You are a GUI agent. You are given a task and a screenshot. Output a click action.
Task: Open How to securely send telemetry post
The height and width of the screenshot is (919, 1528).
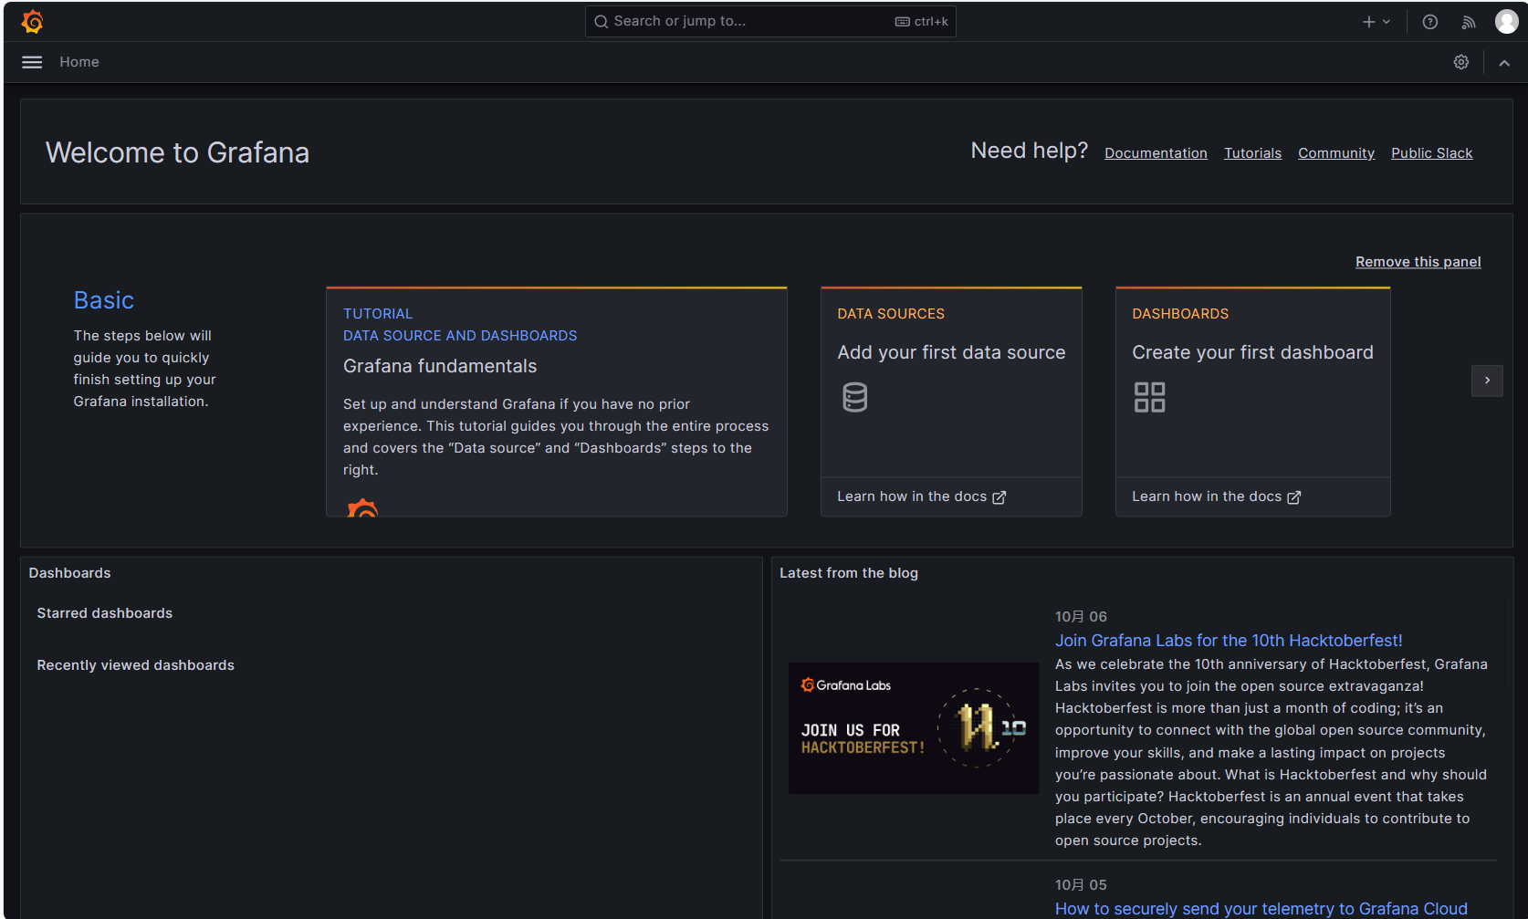1261,909
